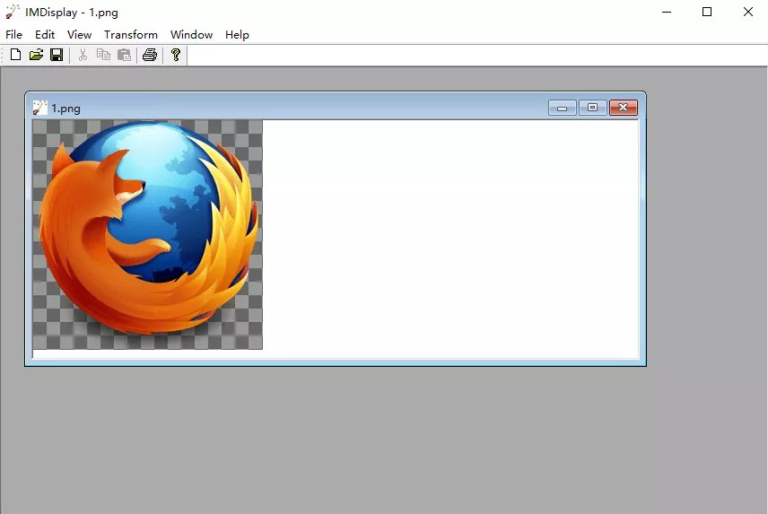This screenshot has width=768, height=514.
Task: Click the Copy icon in the toolbar
Action: coord(103,55)
